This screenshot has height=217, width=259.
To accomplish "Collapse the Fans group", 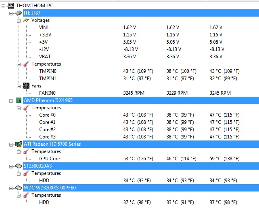I will pyautogui.click(x=19, y=86).
